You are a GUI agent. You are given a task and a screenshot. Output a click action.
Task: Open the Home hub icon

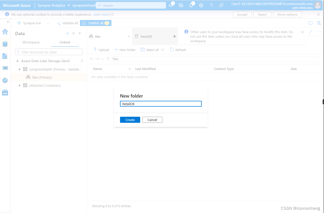pyautogui.click(x=5, y=32)
